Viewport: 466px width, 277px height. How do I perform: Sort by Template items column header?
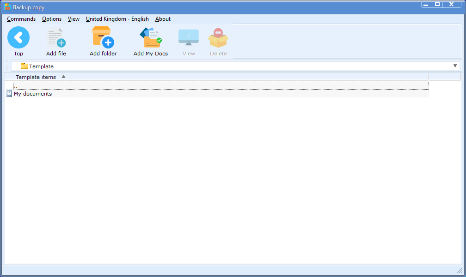click(x=36, y=77)
